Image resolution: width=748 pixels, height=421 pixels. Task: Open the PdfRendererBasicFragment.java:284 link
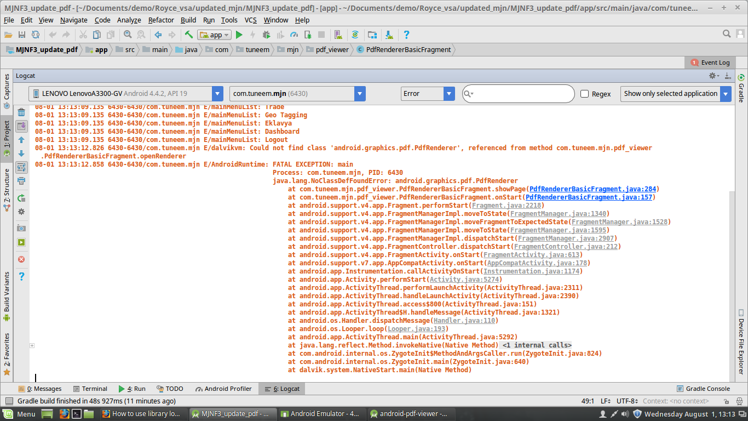(x=592, y=189)
